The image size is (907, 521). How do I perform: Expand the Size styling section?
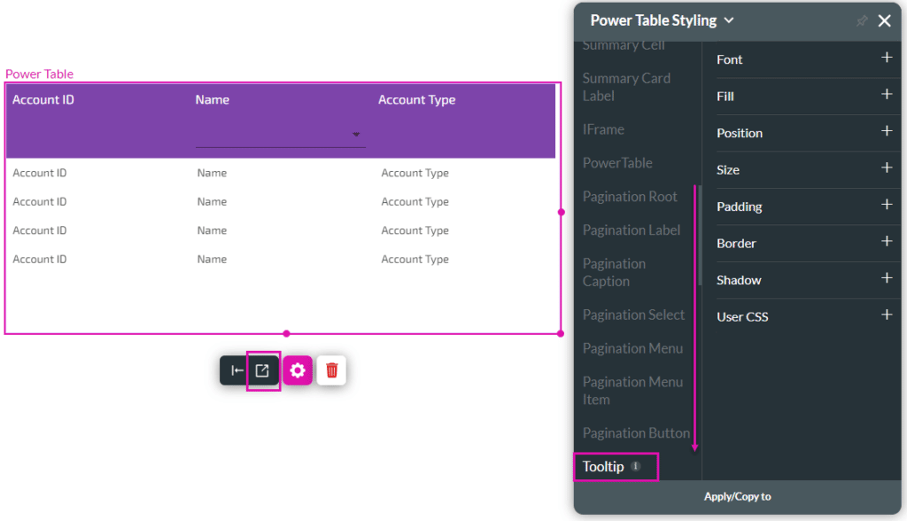[886, 168]
